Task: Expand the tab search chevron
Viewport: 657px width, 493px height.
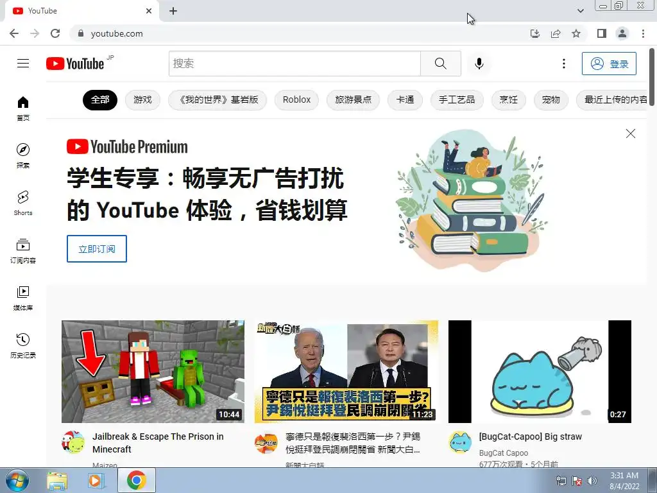Action: (x=580, y=11)
